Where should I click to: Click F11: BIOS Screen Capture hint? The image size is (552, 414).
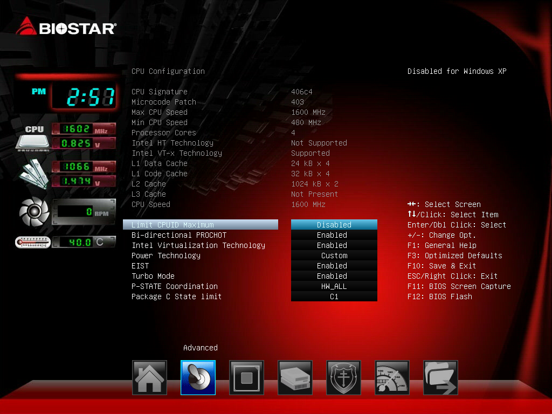click(459, 286)
